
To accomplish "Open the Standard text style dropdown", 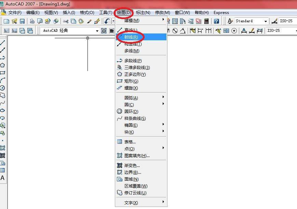I will (266, 21).
